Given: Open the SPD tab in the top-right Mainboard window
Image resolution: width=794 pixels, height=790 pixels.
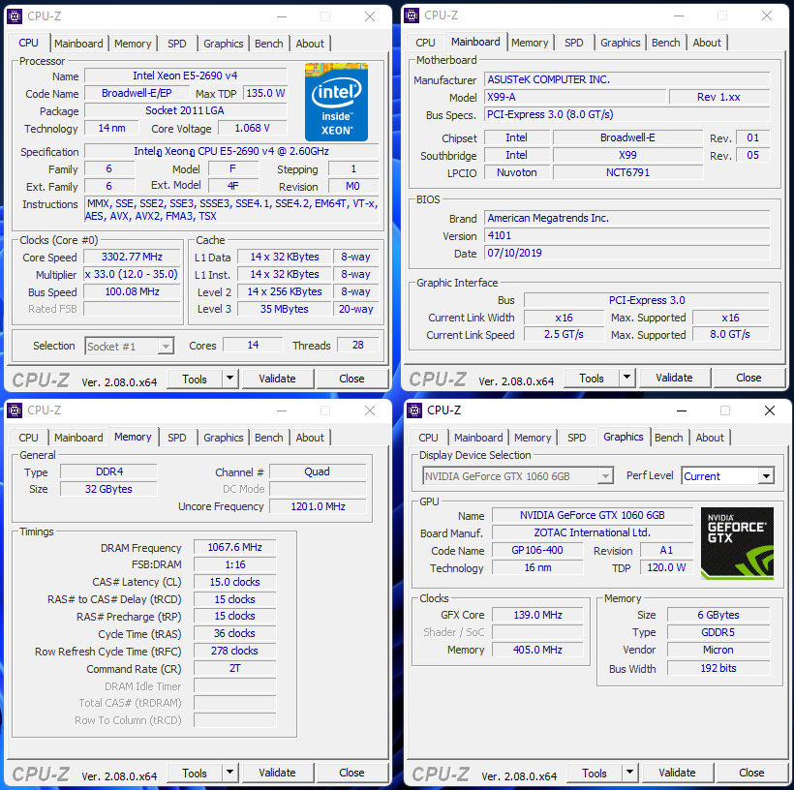Looking at the screenshot, I should pos(574,43).
